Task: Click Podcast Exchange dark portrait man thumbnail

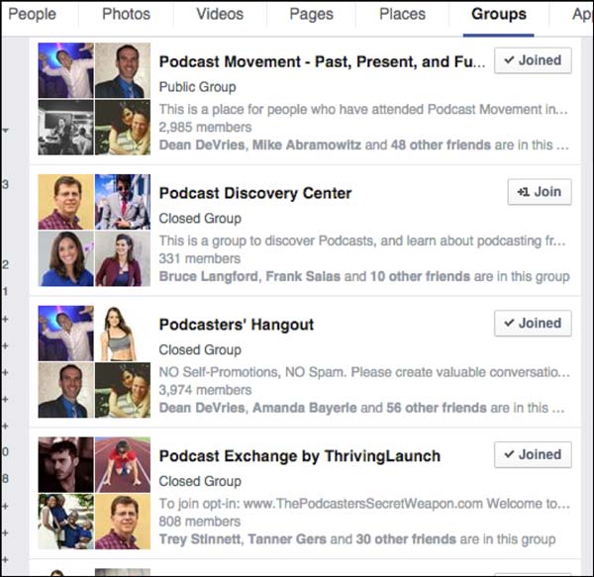Action: click(65, 464)
